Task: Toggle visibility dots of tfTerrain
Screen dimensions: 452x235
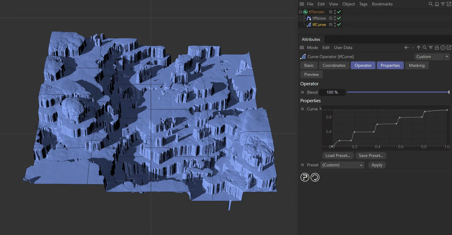Action: click(335, 12)
